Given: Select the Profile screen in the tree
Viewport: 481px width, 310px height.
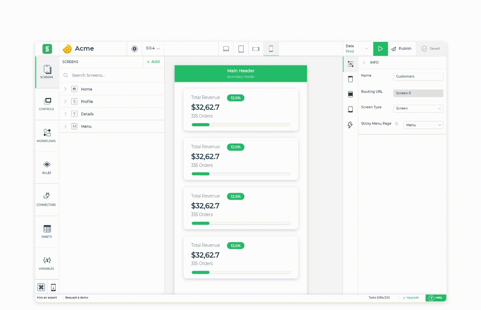Looking at the screenshot, I should [x=87, y=101].
